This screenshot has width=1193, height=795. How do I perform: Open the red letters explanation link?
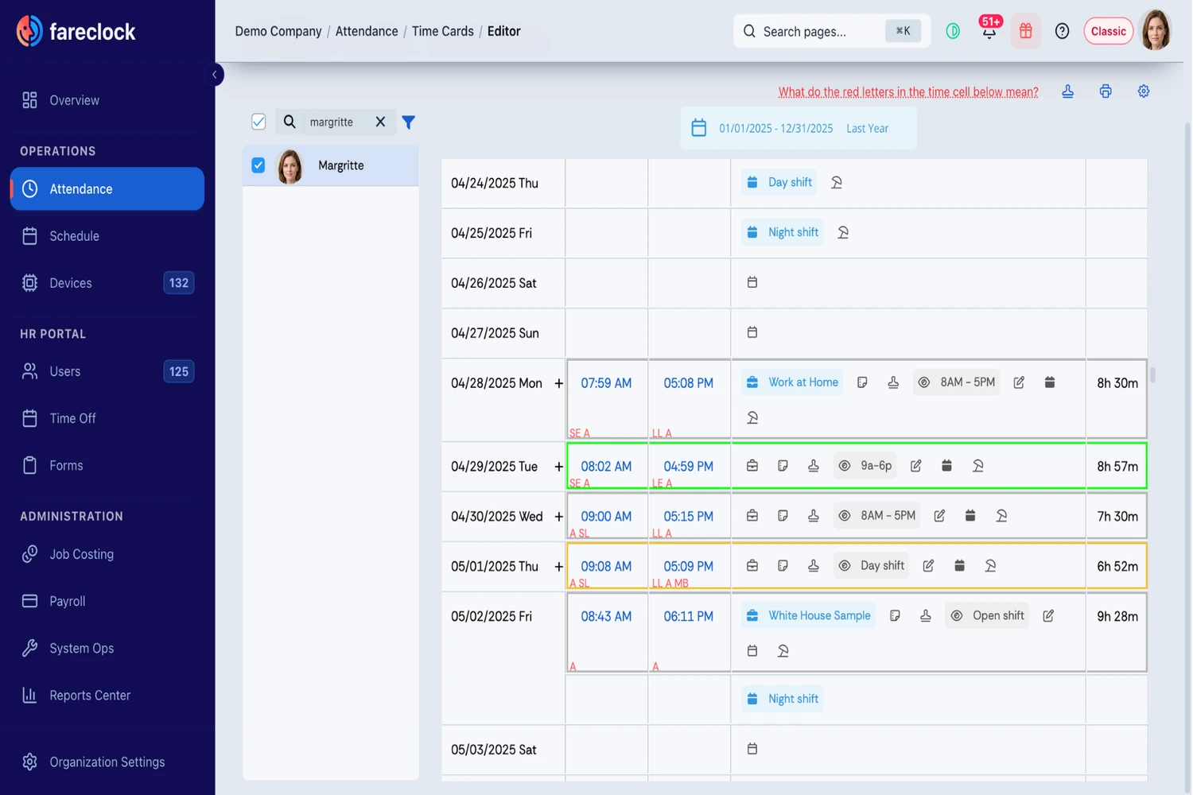coord(908,92)
